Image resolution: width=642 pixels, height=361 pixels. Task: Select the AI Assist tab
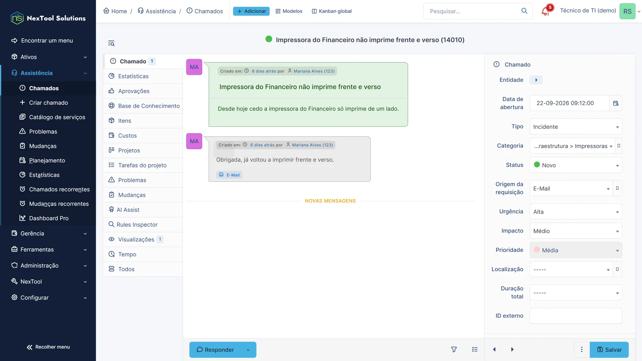coord(143,210)
